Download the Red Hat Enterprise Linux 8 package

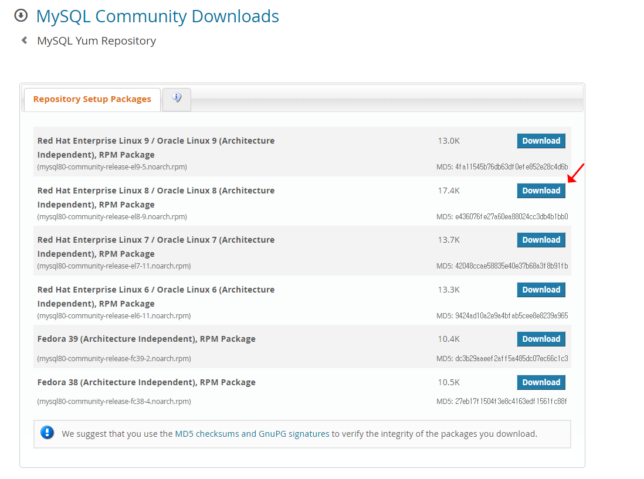point(541,191)
